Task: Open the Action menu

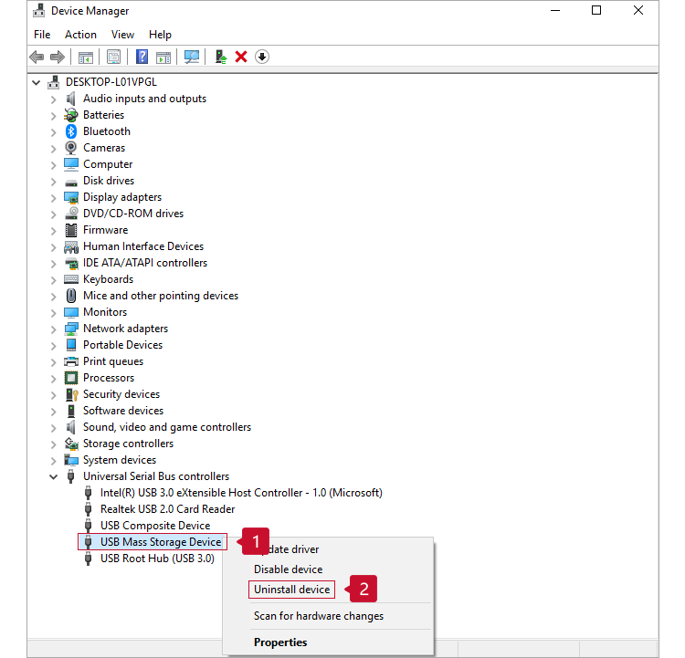Action: point(80,35)
